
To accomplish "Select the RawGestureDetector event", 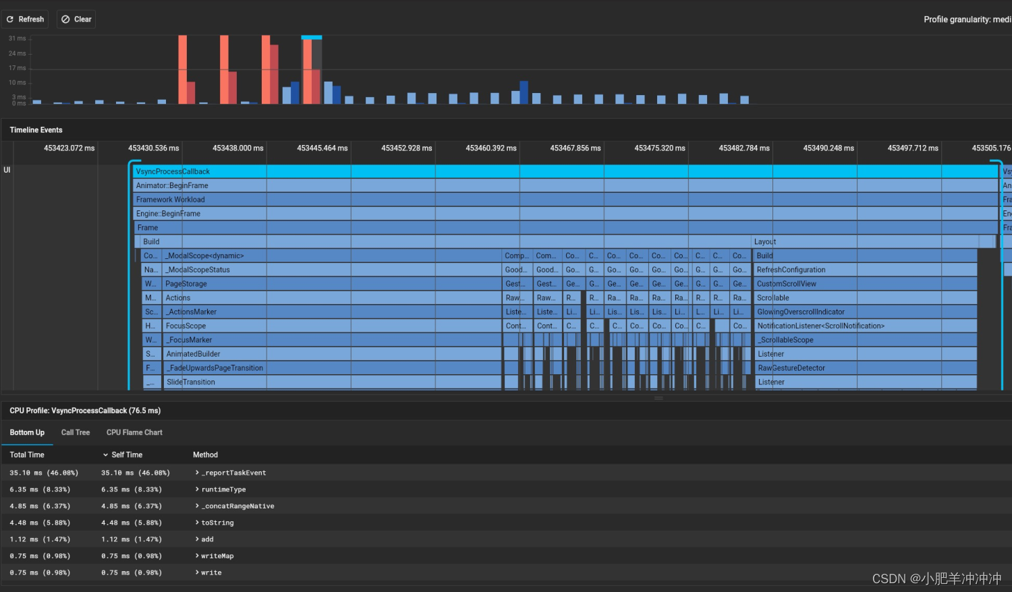I will pos(866,368).
